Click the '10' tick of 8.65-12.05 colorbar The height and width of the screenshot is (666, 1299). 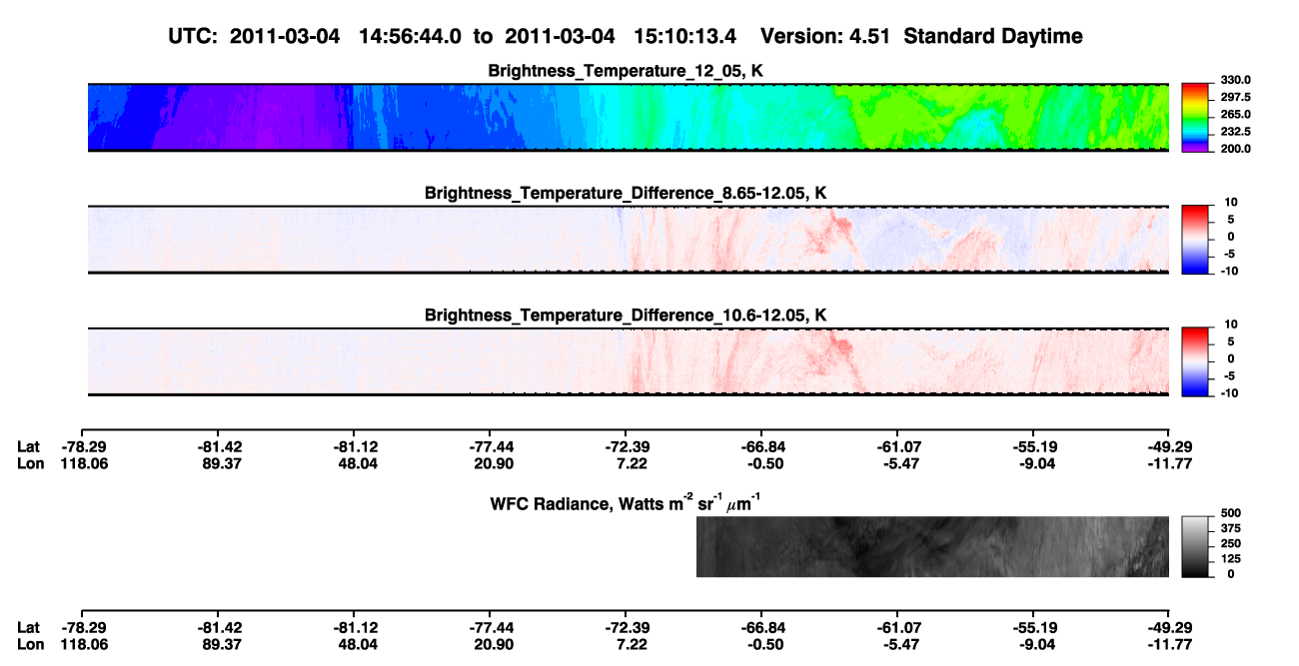tap(1231, 203)
